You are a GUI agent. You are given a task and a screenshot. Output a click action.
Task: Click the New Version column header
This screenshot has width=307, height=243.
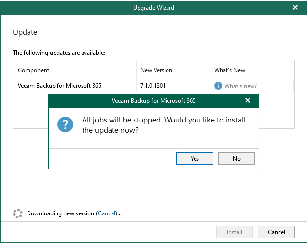point(156,70)
